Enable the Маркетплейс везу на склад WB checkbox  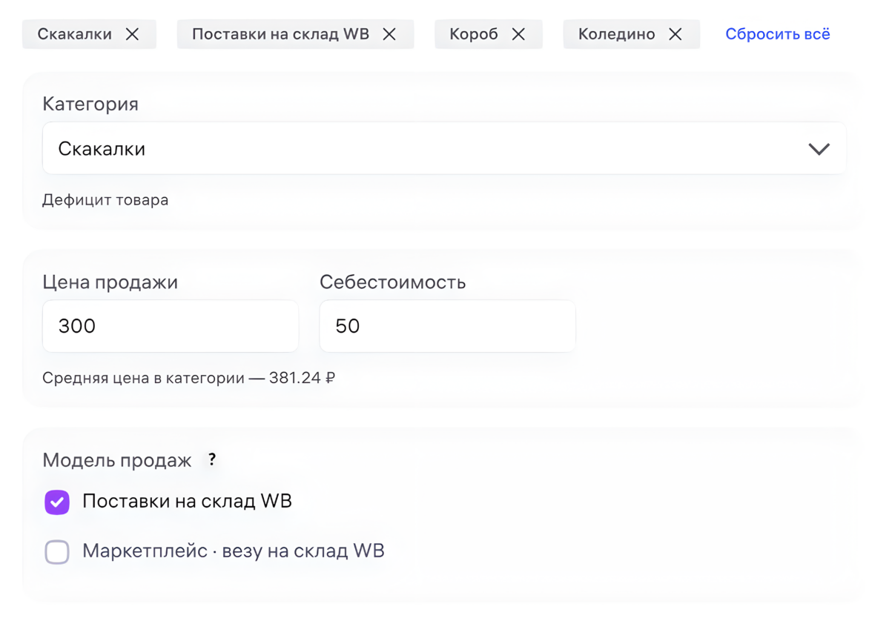(57, 551)
